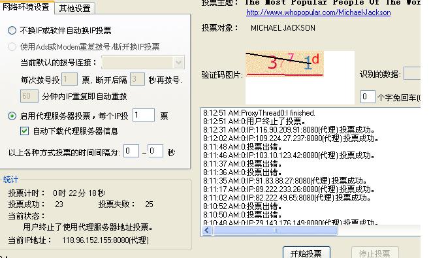This screenshot has width=446, height=258.
Task: Select log line 8:11:37 投票出错
Action: click(x=242, y=164)
